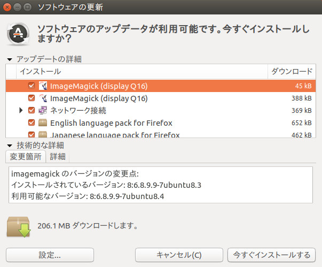Image resolution: width=322 pixels, height=267 pixels.
Task: Select the ネットワーク接続 row label
Action: 78,110
